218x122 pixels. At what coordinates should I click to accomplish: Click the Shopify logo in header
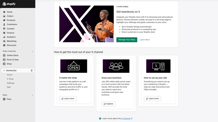(x=9, y=4)
